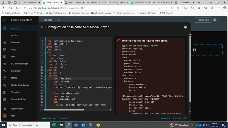The height and width of the screenshot is (128, 228).
Task: Click TERMINER to finish editing the dashboard
Action: tap(203, 20)
